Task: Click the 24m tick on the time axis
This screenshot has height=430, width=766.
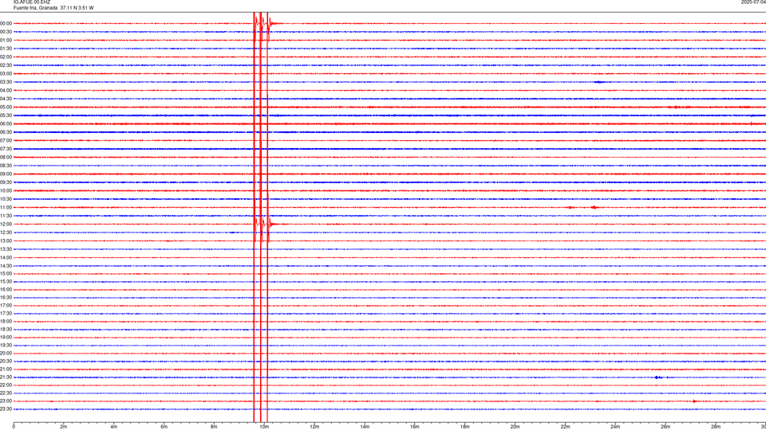Action: click(615, 427)
